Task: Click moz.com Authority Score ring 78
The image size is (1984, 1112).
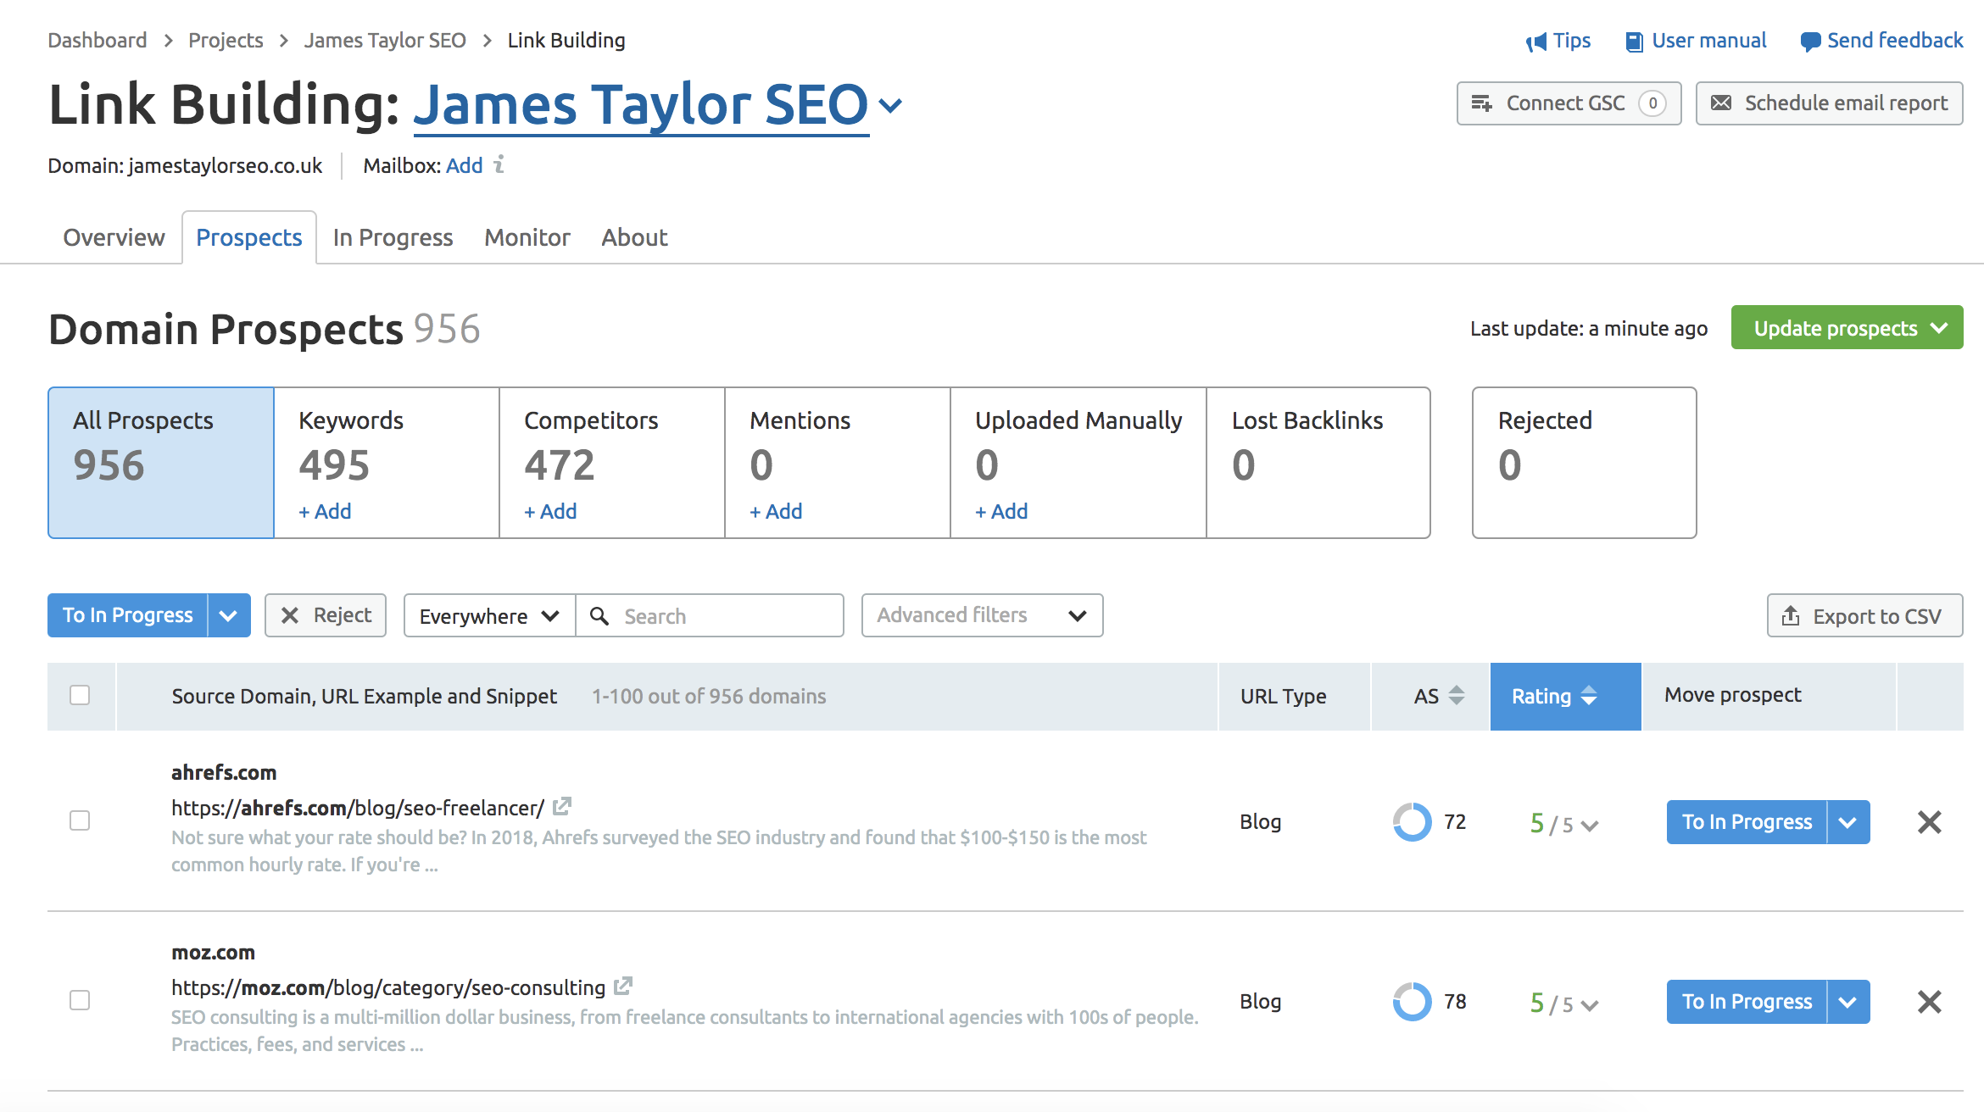Action: [x=1413, y=1002]
